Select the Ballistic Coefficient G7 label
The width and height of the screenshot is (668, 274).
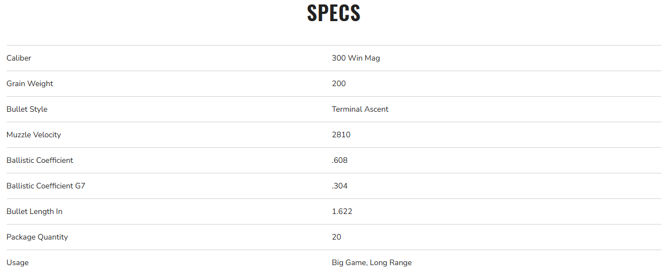click(x=46, y=186)
